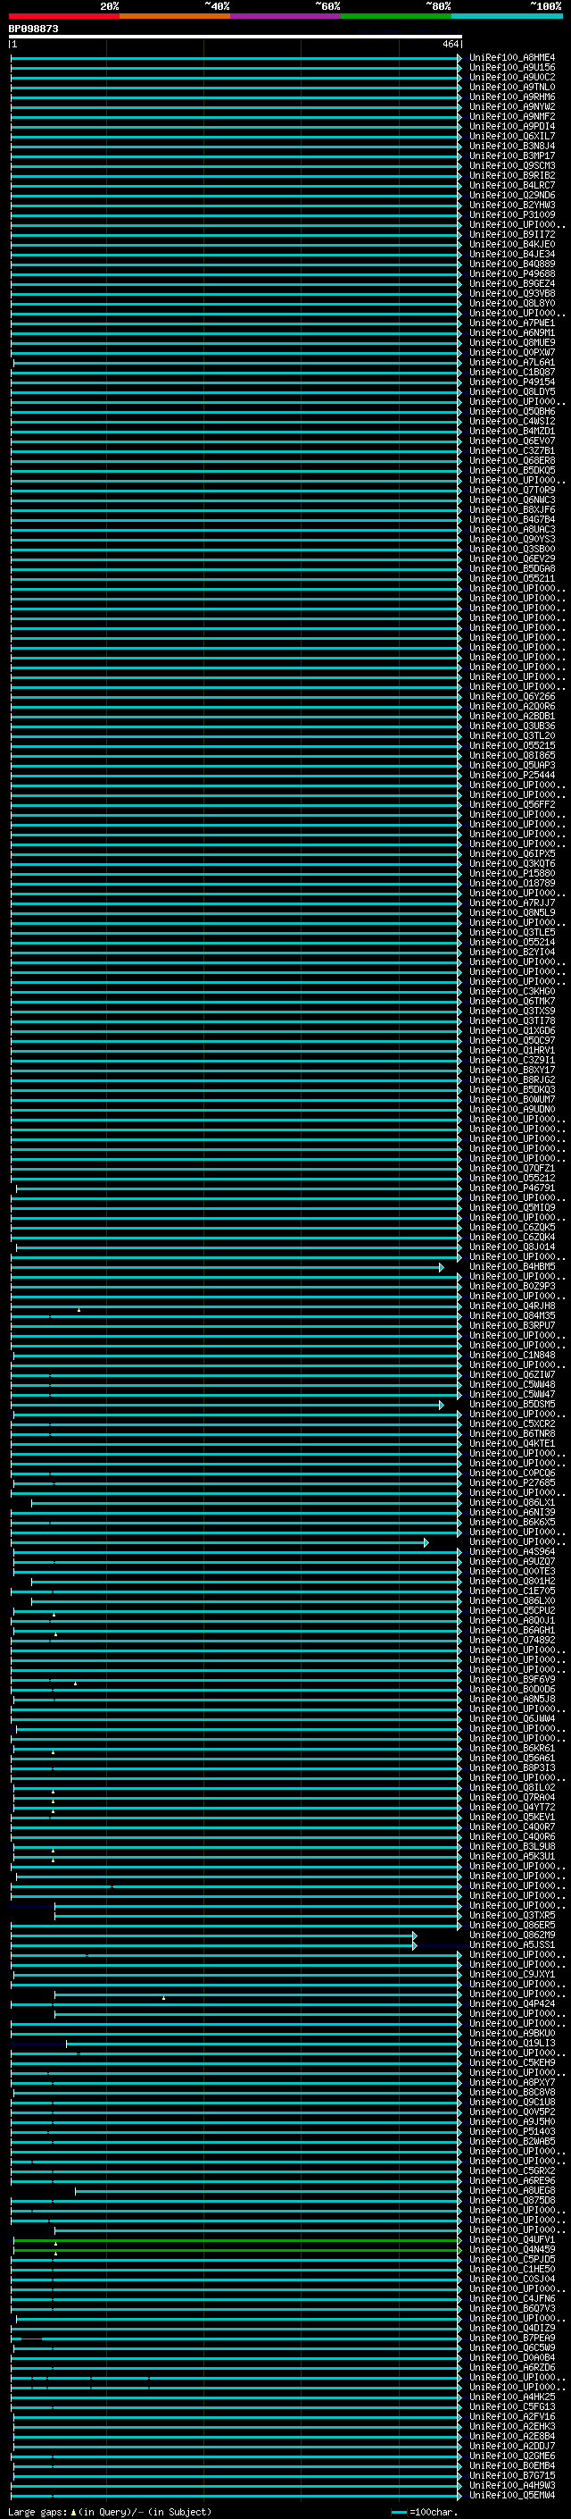Image resolution: width=571 pixels, height=2519 pixels.
Task: Select the UniRef100_C9JXY1 label
Action: pyautogui.click(x=511, y=1974)
